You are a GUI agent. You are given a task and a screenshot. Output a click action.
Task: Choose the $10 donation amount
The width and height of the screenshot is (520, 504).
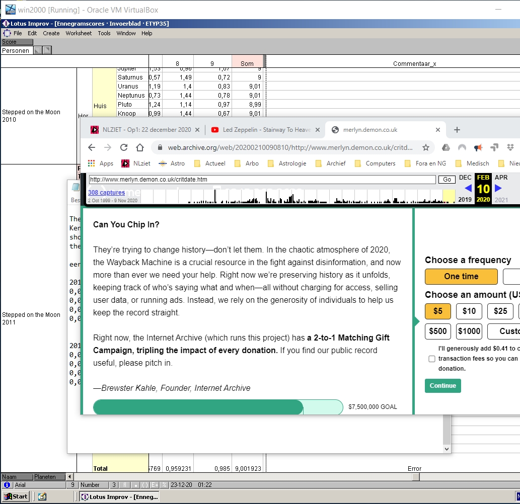(469, 311)
